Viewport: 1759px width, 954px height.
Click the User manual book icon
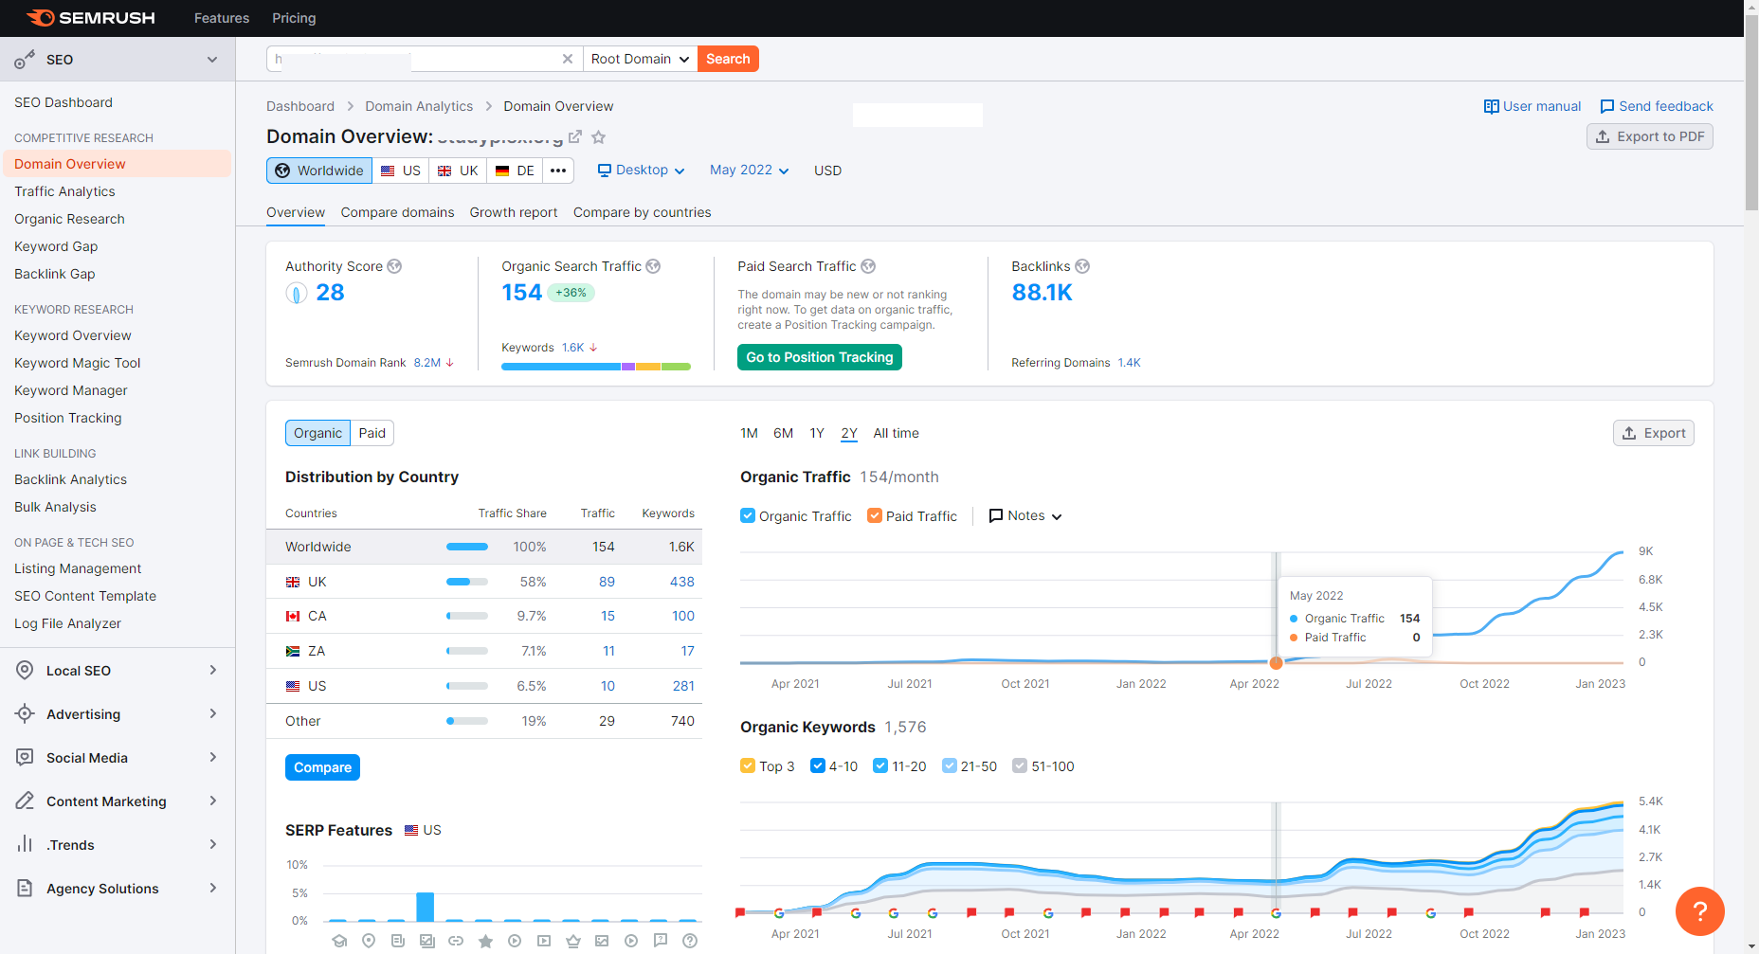coord(1491,106)
